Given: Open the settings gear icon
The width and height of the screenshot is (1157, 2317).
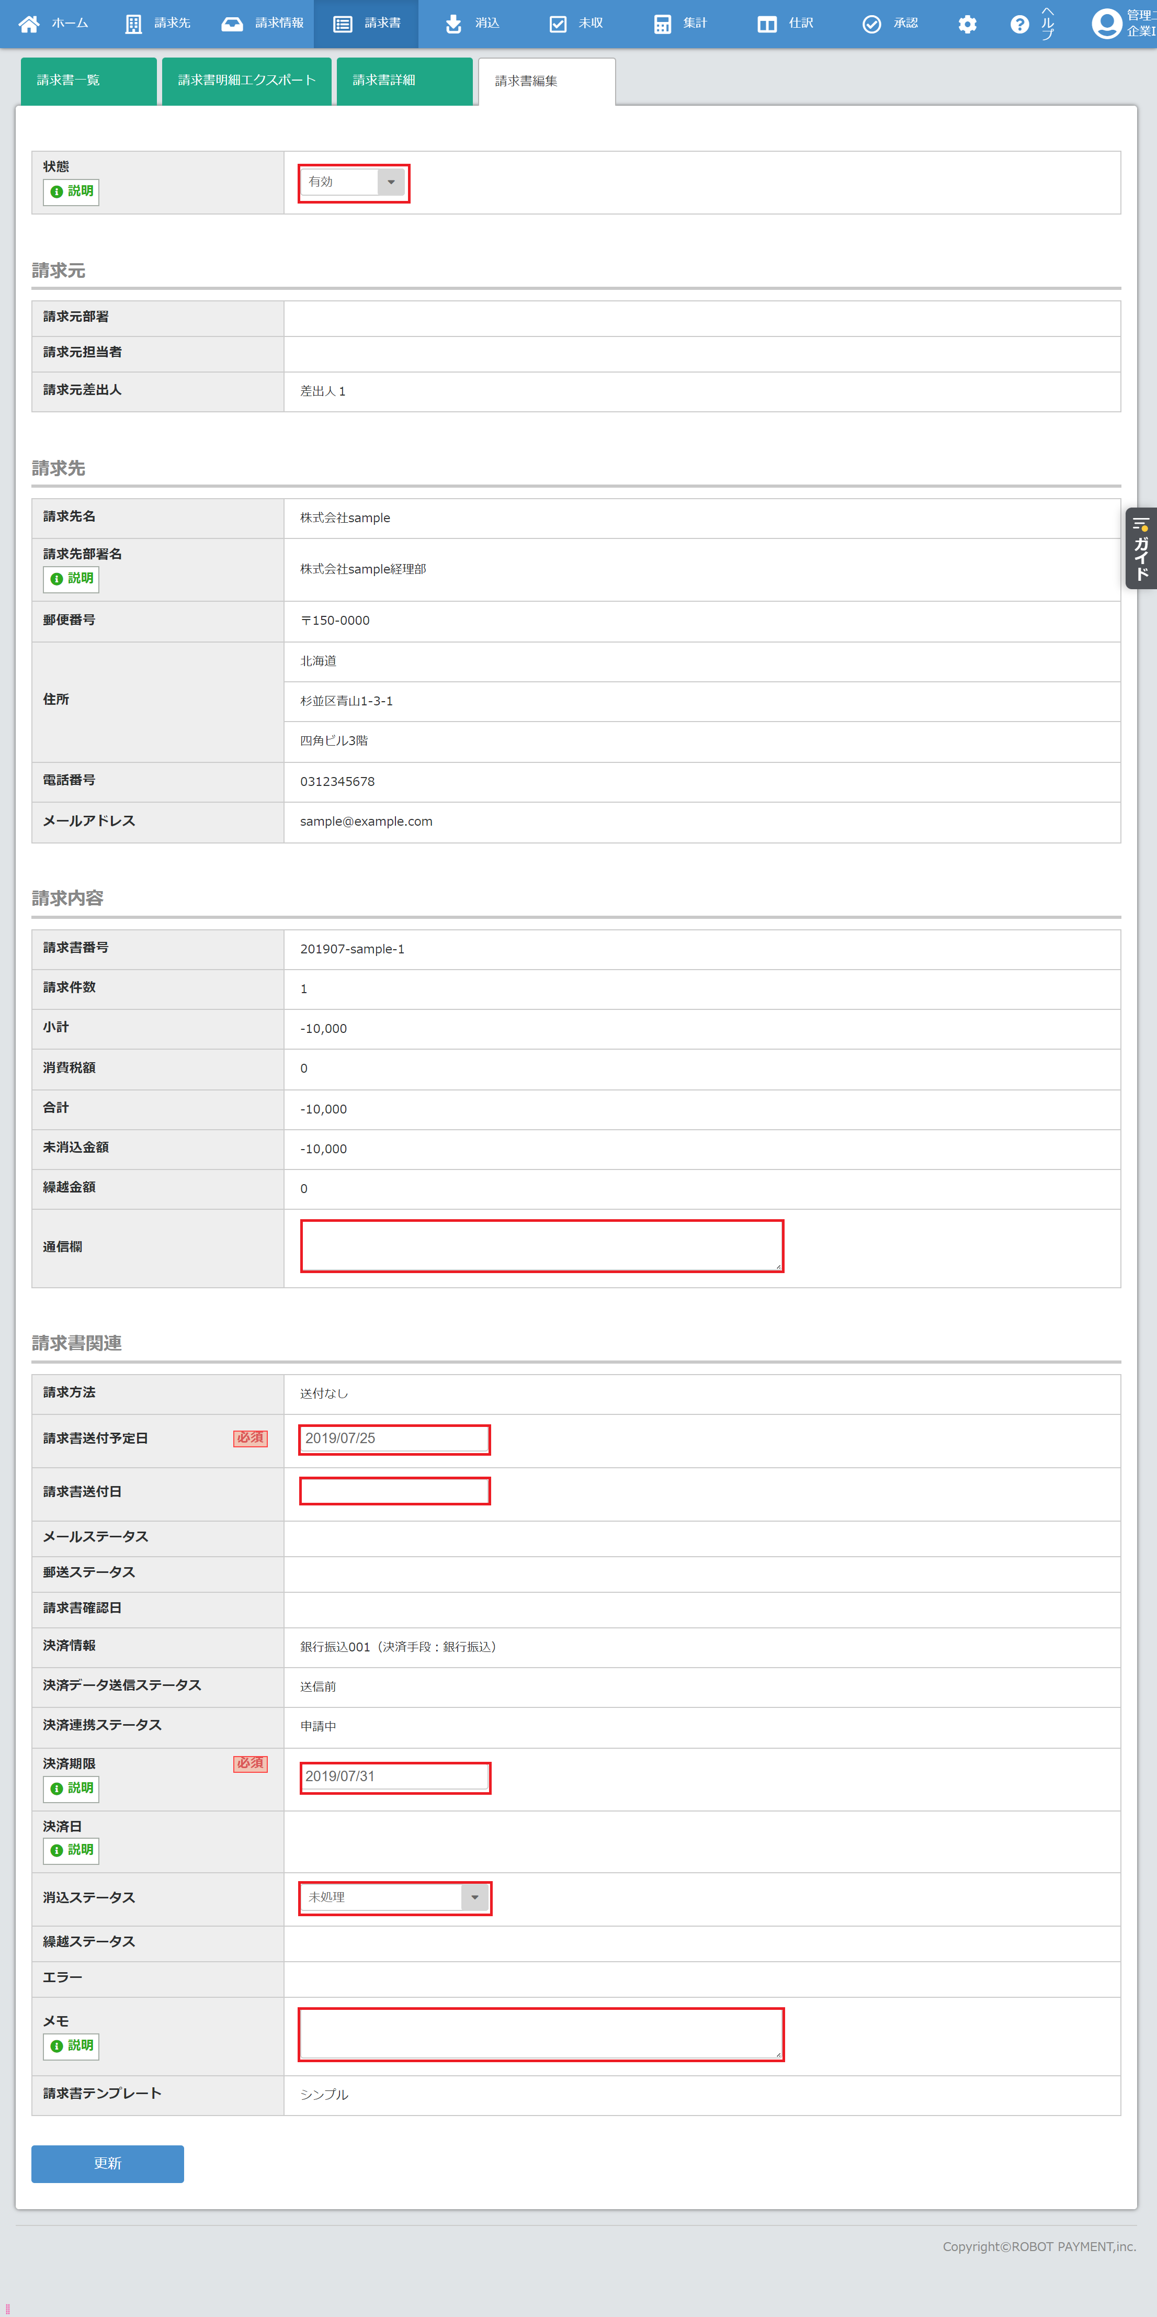Looking at the screenshot, I should pyautogui.click(x=967, y=24).
